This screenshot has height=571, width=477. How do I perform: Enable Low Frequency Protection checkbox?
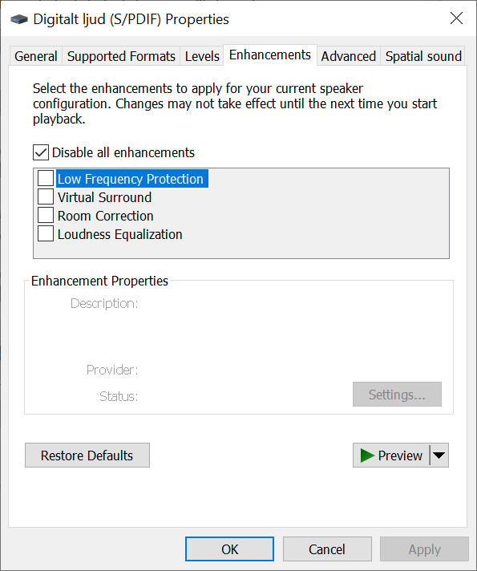tap(46, 178)
